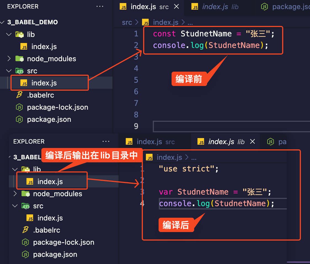This screenshot has height=264, width=310.
Task: Click line number 9 in the gutter
Action: click(x=136, y=126)
